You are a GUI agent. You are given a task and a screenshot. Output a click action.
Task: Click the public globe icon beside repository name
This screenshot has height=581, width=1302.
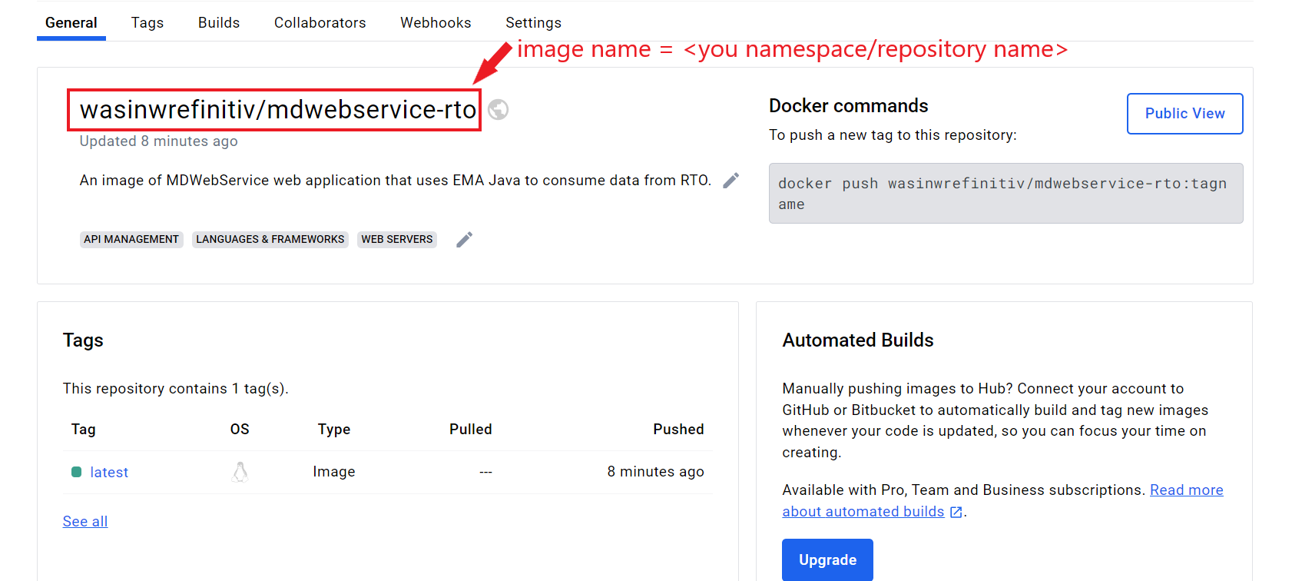point(499,110)
